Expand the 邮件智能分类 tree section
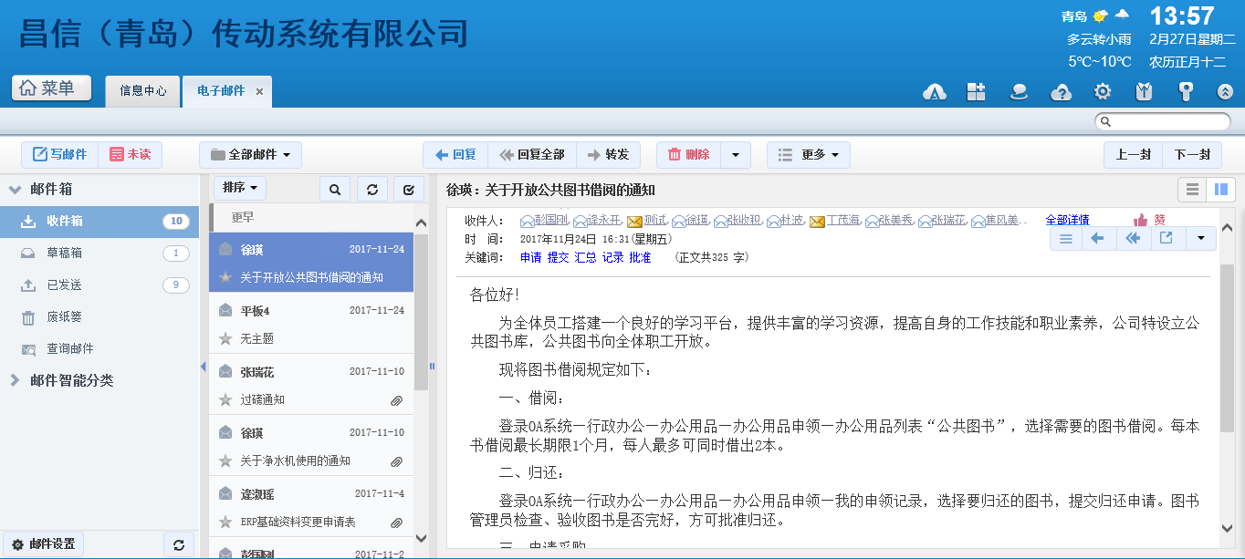The height and width of the screenshot is (559, 1245). (15, 380)
